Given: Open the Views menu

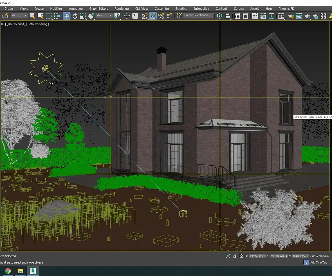Looking at the screenshot, I should click(x=24, y=9).
